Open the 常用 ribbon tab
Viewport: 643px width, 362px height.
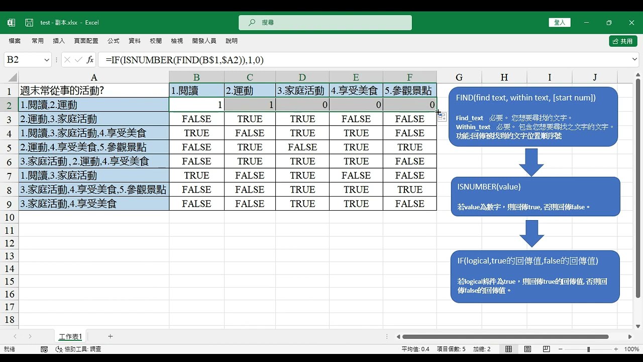tap(38, 41)
